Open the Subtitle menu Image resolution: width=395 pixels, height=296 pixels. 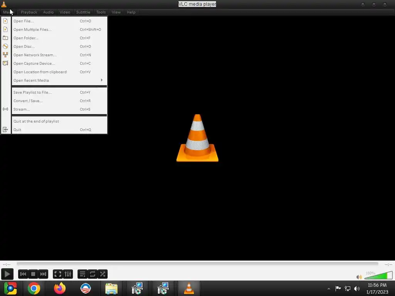point(83,12)
